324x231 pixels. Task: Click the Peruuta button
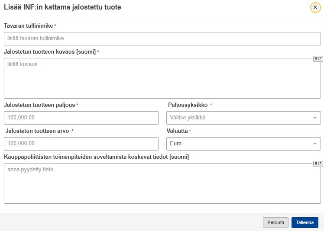pos(275,222)
